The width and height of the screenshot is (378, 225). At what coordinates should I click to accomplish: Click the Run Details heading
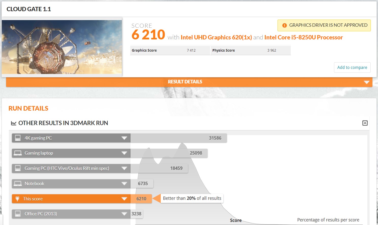pyautogui.click(x=28, y=108)
